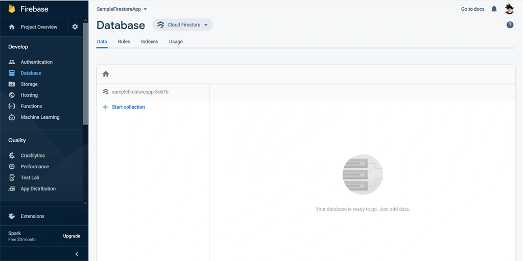Open Authentication in the sidebar

point(37,62)
